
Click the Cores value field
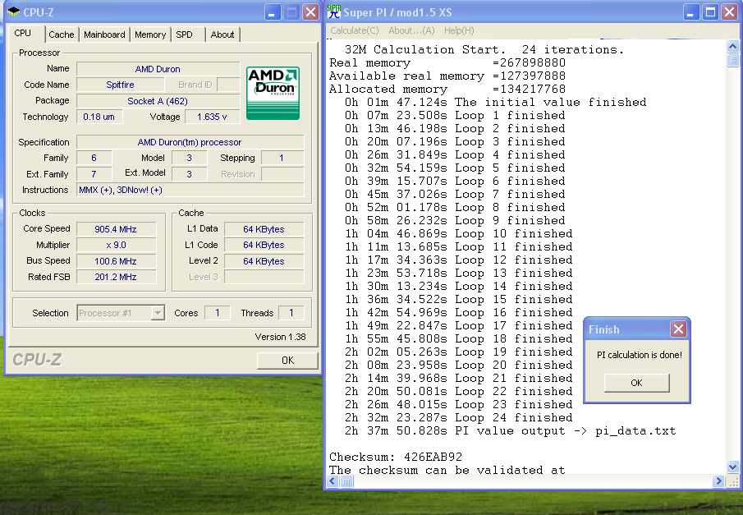pyautogui.click(x=217, y=313)
